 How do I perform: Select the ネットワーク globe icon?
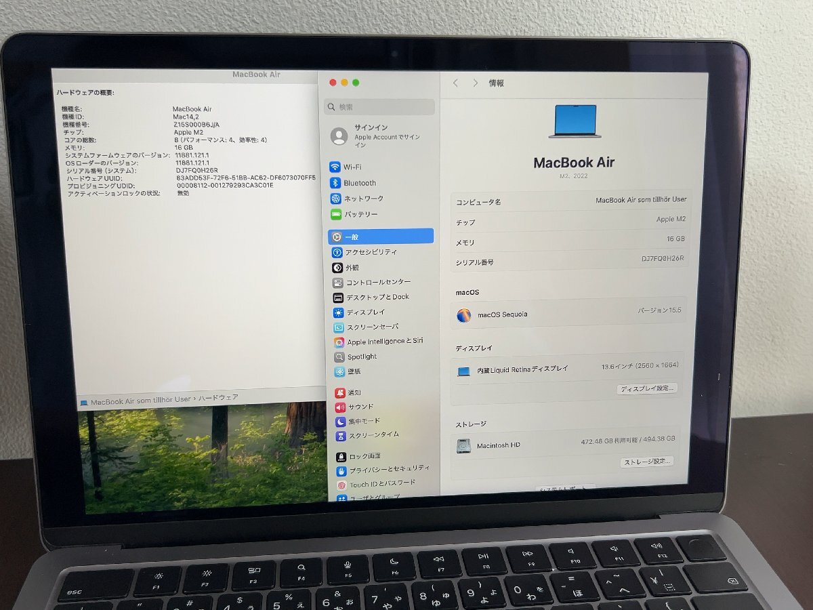[x=335, y=199]
